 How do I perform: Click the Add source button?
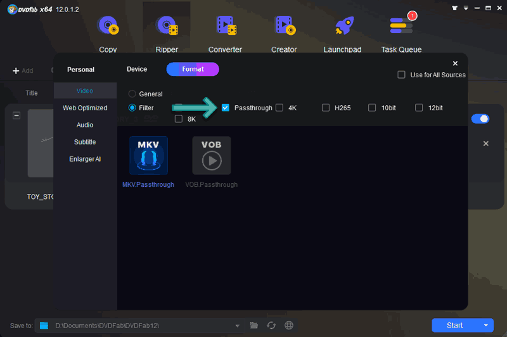coord(23,71)
